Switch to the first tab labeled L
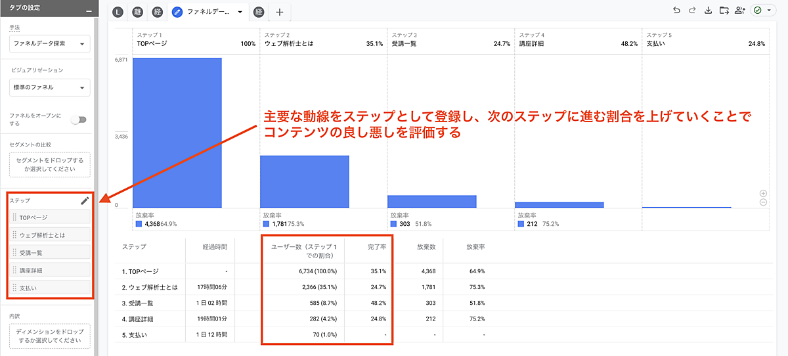 pos(118,12)
